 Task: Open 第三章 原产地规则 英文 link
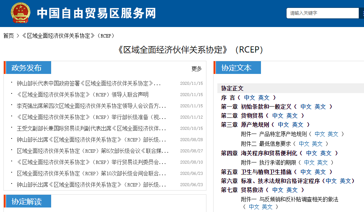[x=297, y=125]
